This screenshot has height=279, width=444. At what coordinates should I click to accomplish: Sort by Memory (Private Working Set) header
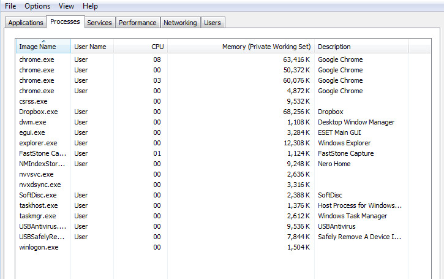tap(266, 47)
